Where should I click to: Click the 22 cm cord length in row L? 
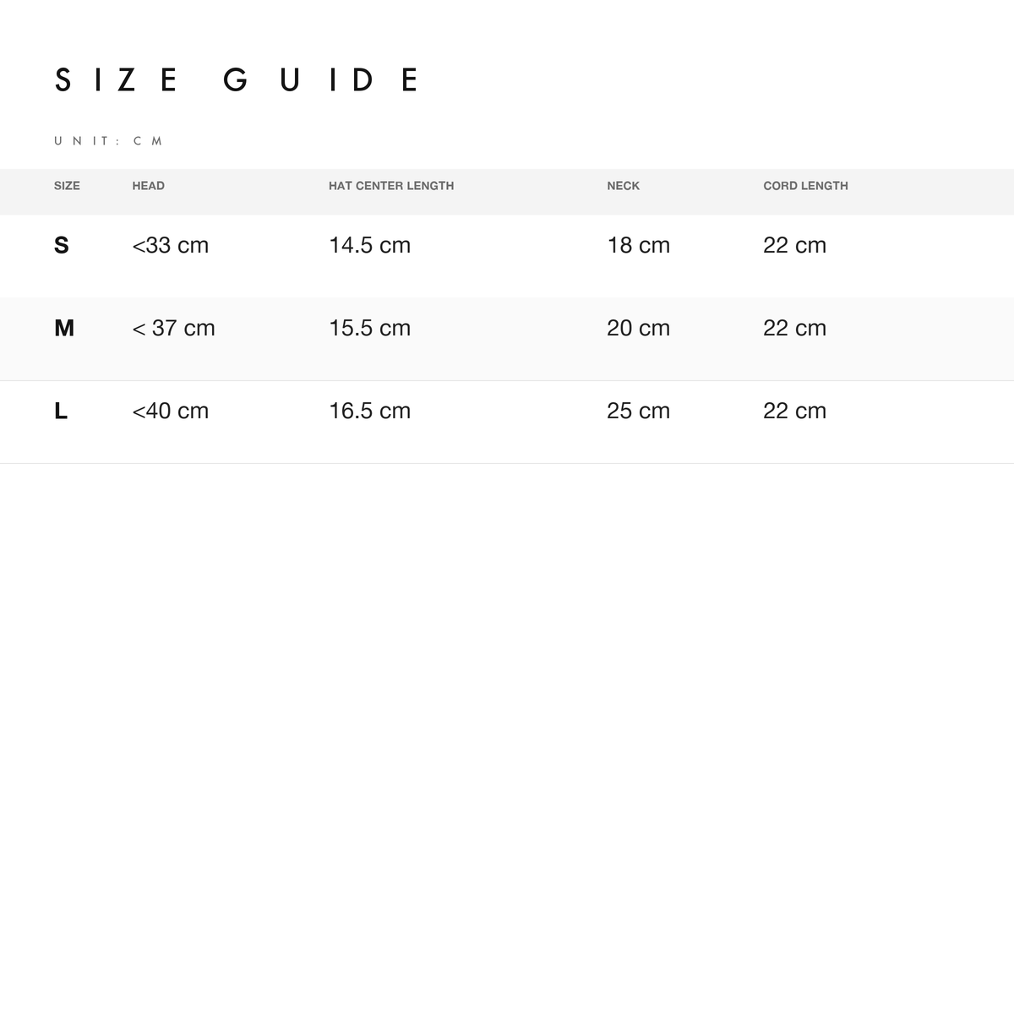click(795, 411)
